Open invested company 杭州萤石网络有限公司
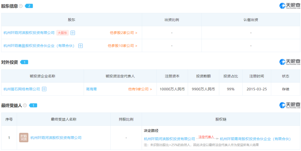The height and width of the screenshot is (151, 301). coord(22,89)
